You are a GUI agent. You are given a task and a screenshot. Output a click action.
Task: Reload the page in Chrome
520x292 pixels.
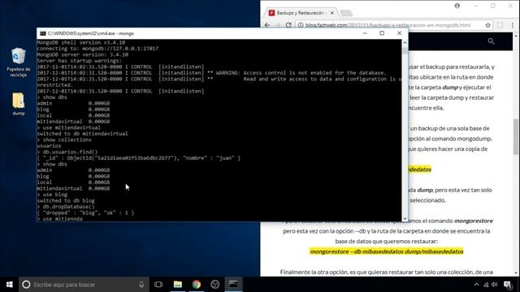click(288, 25)
